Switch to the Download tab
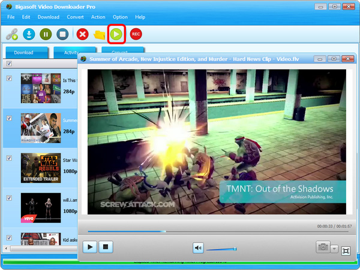Viewport: 360px width, 270px height. (x=27, y=53)
